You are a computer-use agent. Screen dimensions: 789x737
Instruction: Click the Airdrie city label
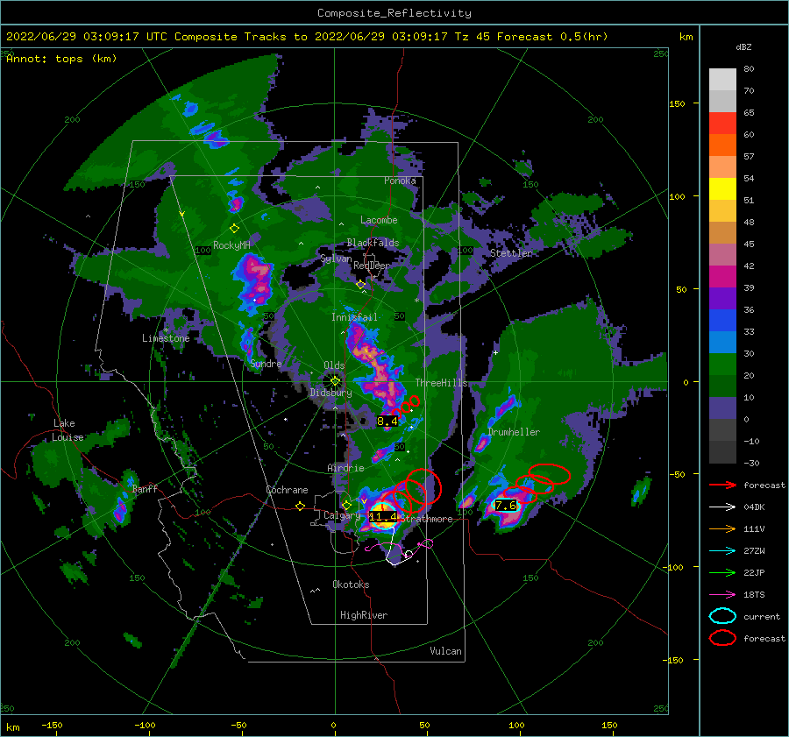click(x=345, y=468)
